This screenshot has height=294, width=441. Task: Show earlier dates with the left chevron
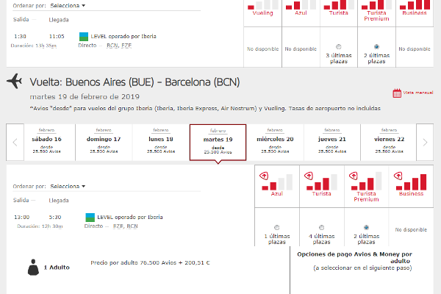[x=15, y=143]
